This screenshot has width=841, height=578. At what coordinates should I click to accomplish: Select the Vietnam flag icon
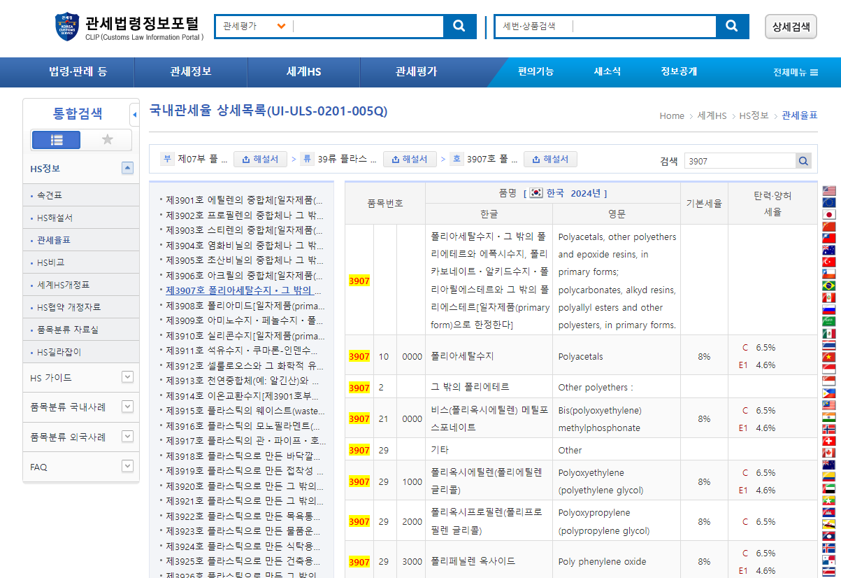click(x=829, y=357)
